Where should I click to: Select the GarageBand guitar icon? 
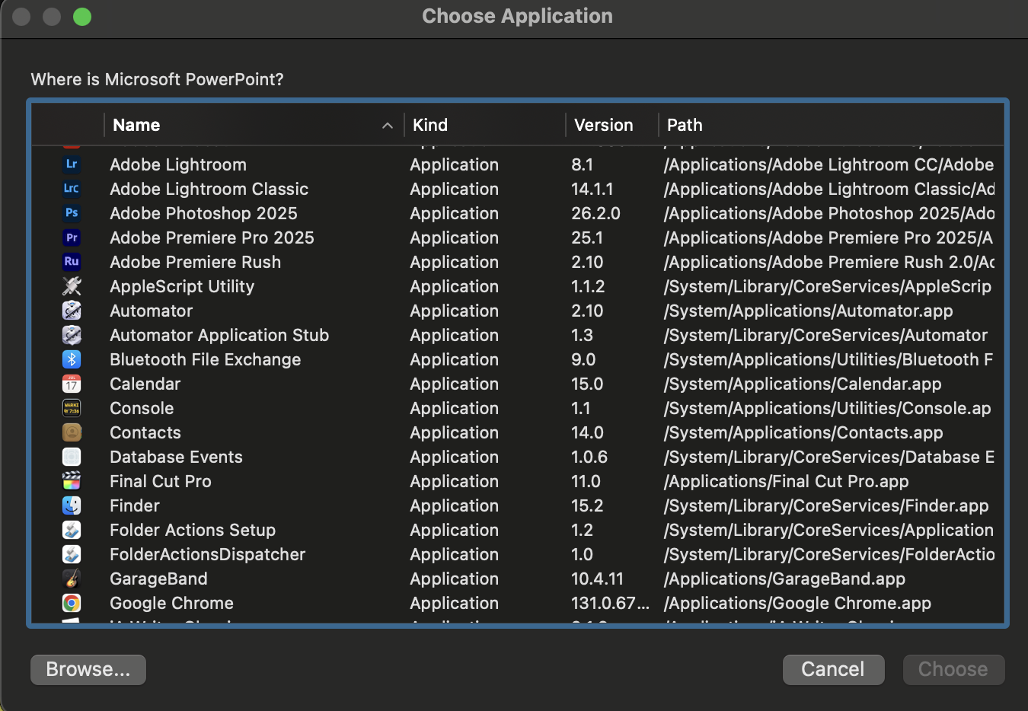[x=72, y=579]
